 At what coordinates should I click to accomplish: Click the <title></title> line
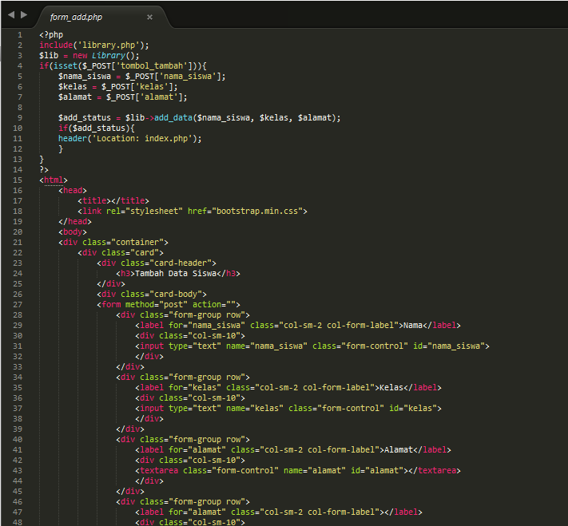pyautogui.click(x=113, y=201)
